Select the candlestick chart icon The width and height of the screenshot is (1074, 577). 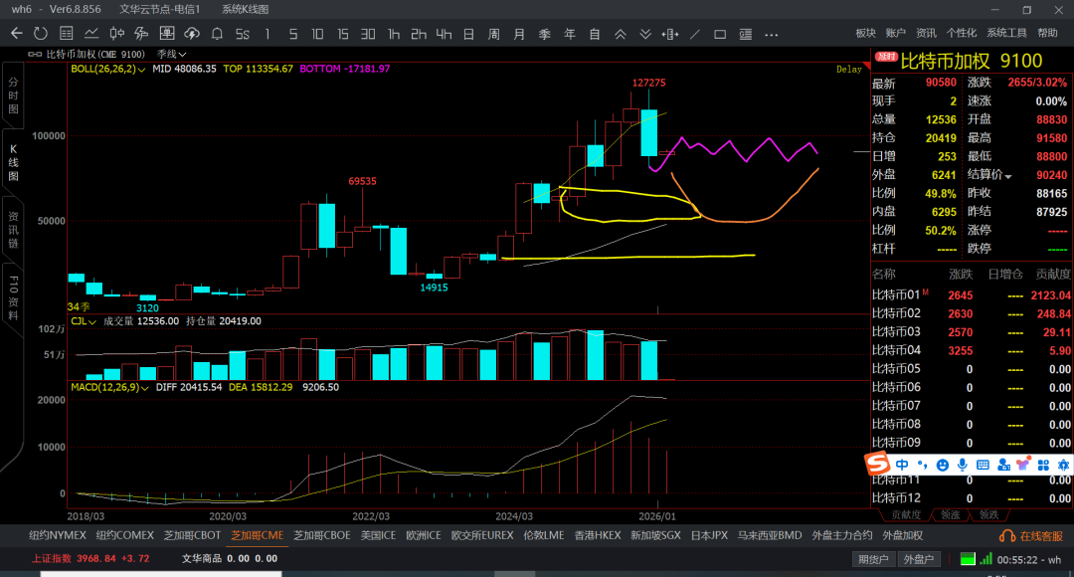click(x=116, y=34)
